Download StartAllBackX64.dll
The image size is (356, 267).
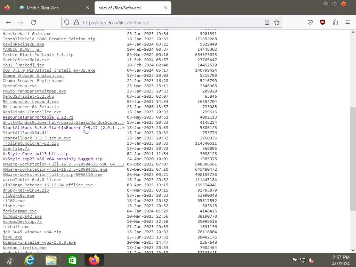[x=26, y=133]
